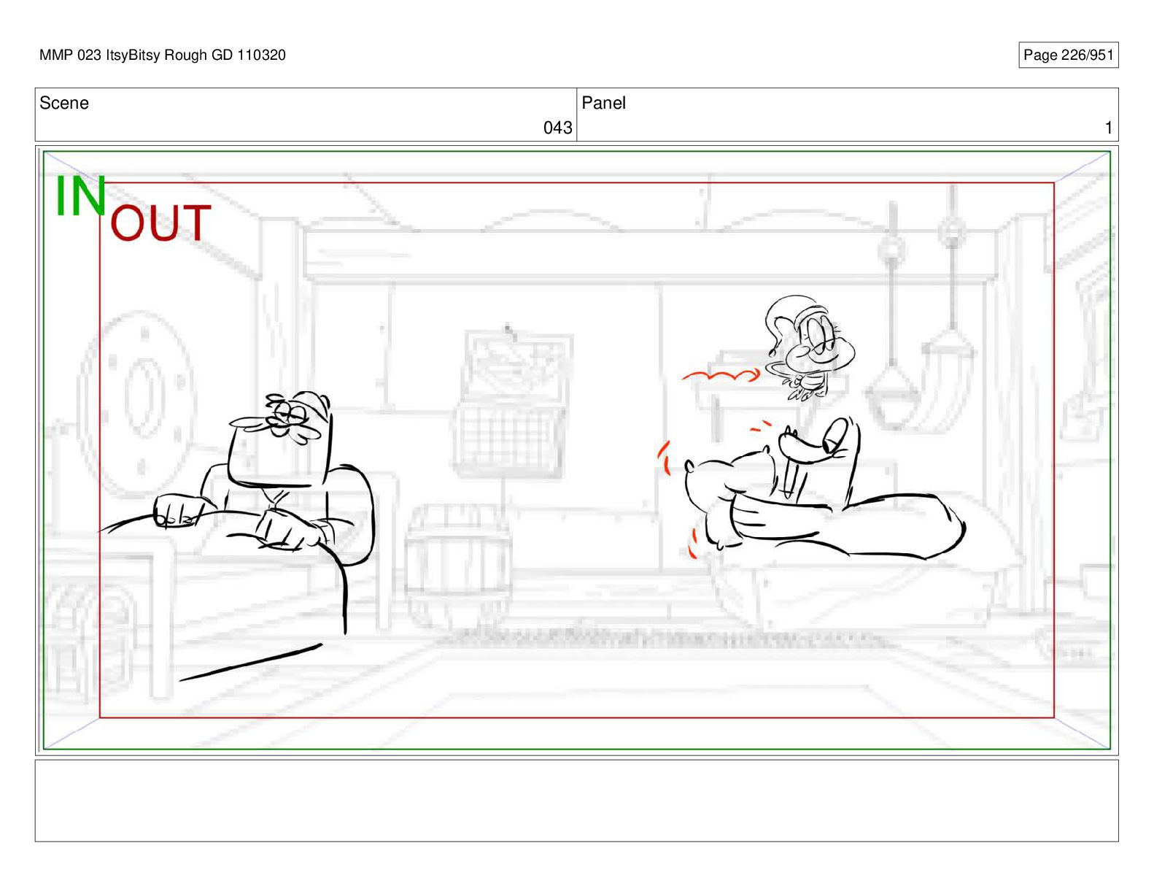The width and height of the screenshot is (1154, 894).
Task: Click the red 'OUT' camera label
Action: pos(160,223)
